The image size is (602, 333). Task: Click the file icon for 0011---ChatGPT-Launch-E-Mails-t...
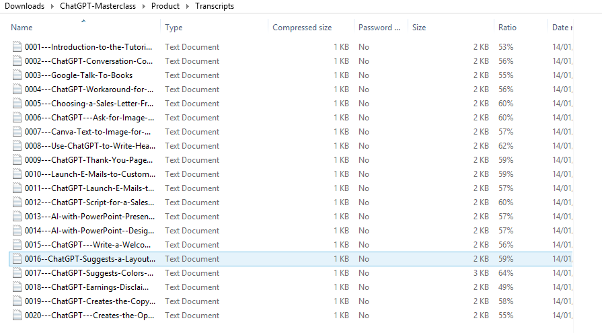click(x=17, y=188)
